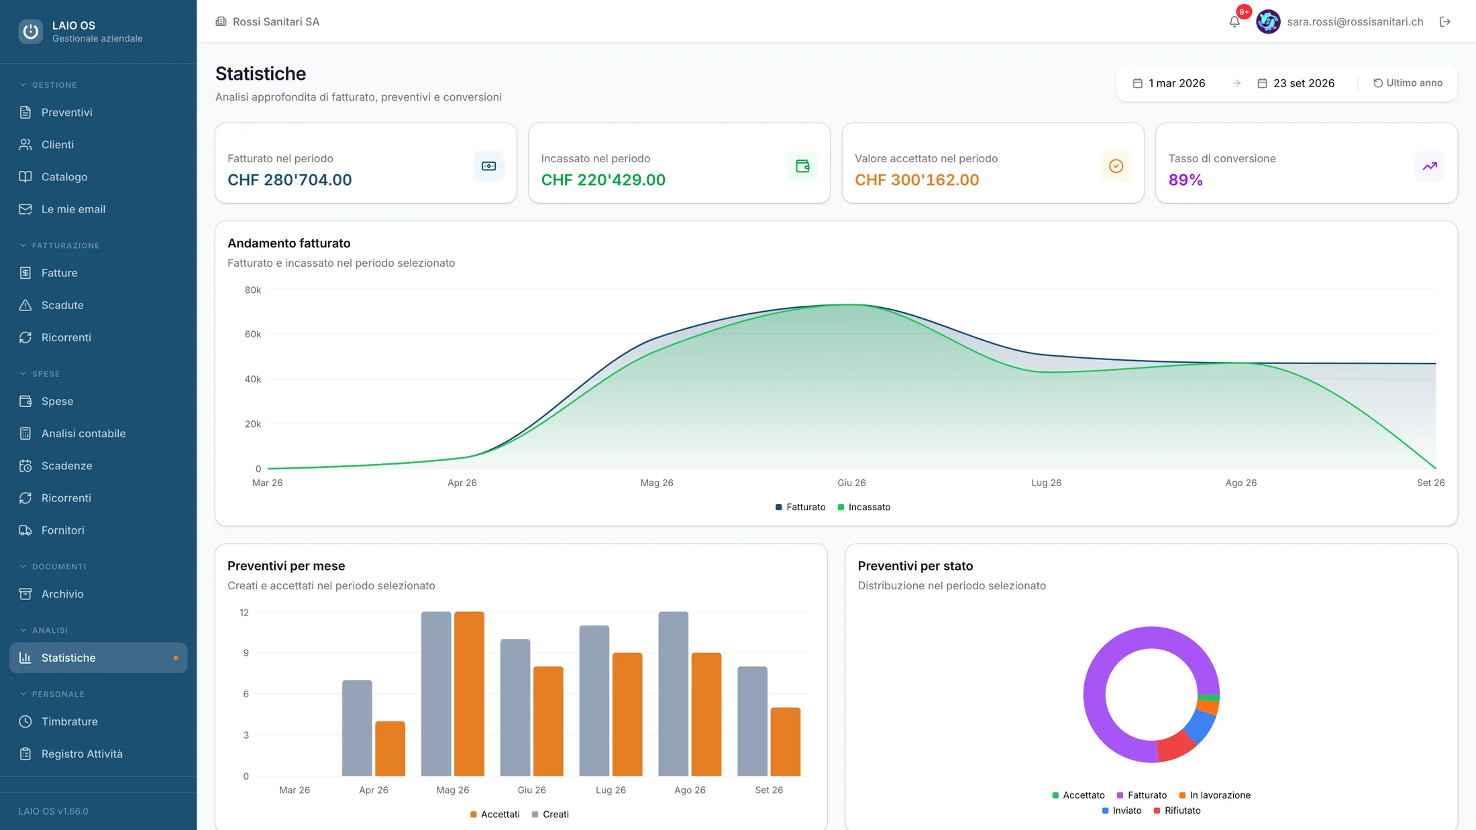Click the building icon beside Rossi Sanitari SA
This screenshot has width=1476, height=830.
pyautogui.click(x=221, y=21)
